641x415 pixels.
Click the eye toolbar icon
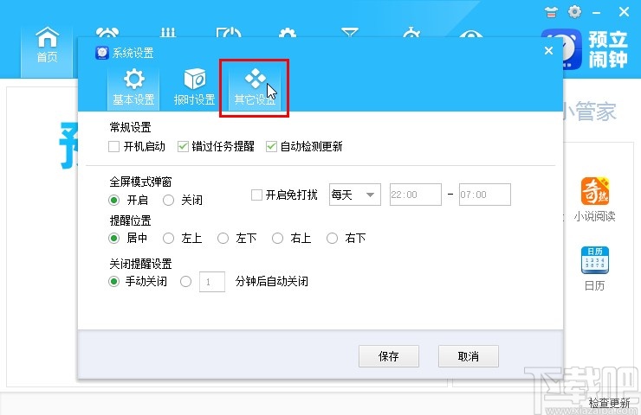coord(470,34)
